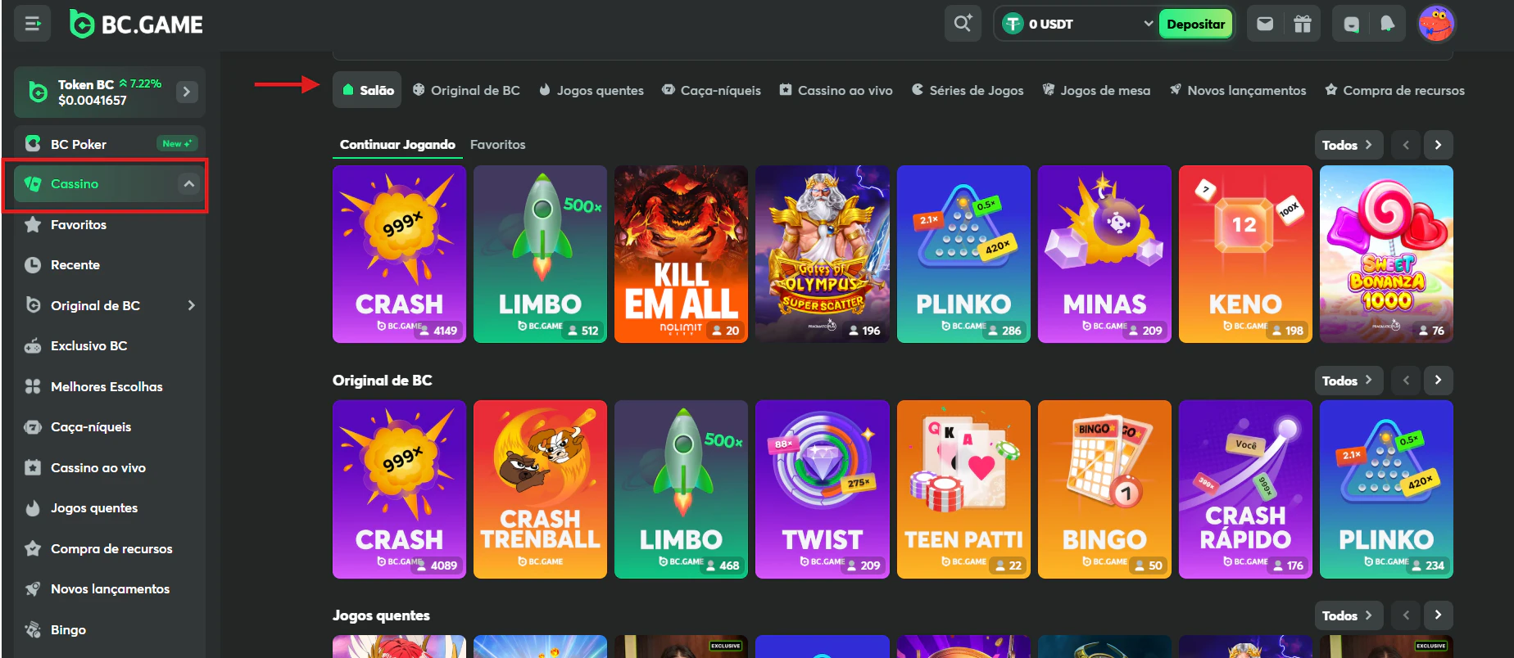Show next games in Jogos quentes row
1514x658 pixels.
pos(1438,615)
